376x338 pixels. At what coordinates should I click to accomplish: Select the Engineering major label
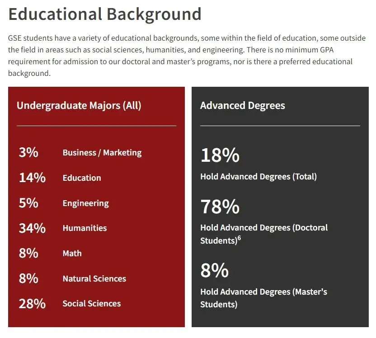click(85, 203)
